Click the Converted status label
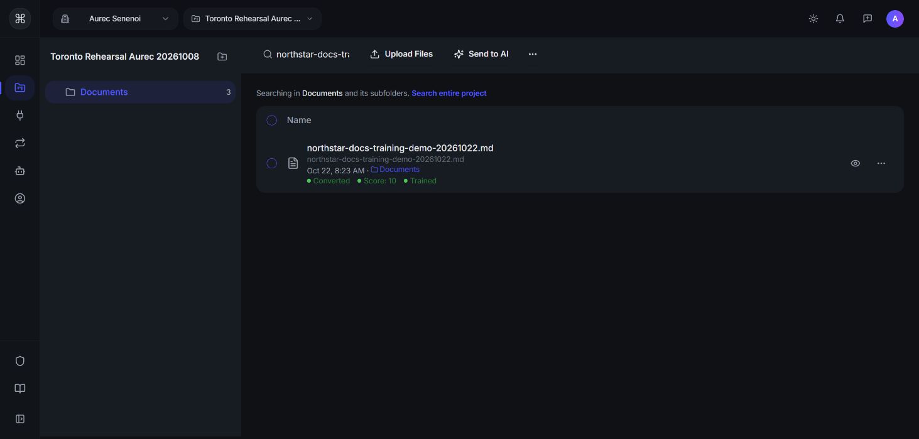The height and width of the screenshot is (439, 919). [329, 181]
